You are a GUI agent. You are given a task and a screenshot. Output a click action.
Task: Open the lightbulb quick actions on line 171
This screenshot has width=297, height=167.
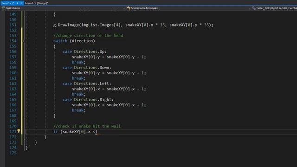tap(19, 131)
